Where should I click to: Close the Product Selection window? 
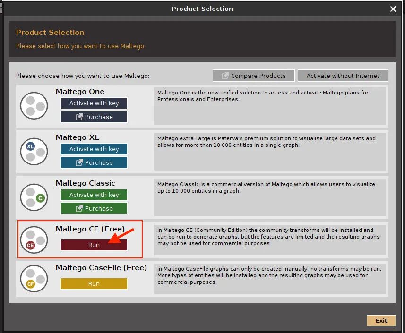393,9
